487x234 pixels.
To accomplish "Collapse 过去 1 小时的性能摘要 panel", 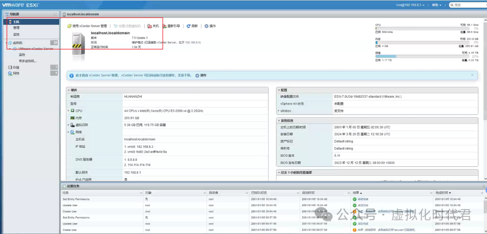I will pos(279,173).
